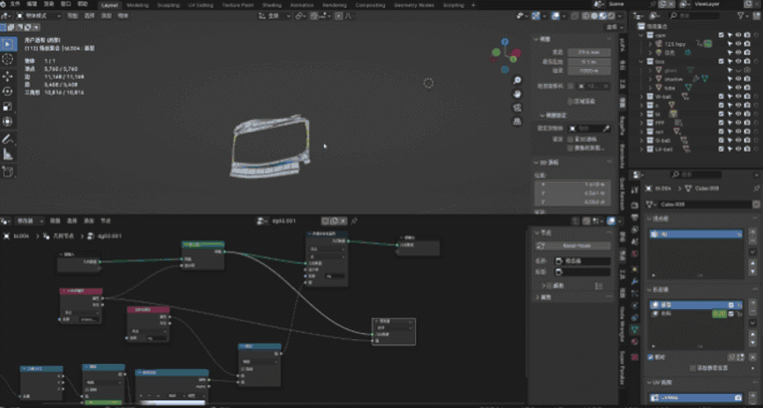The image size is (763, 408).
Task: Click the eyedropper in lock-to-object field
Action: [606, 129]
